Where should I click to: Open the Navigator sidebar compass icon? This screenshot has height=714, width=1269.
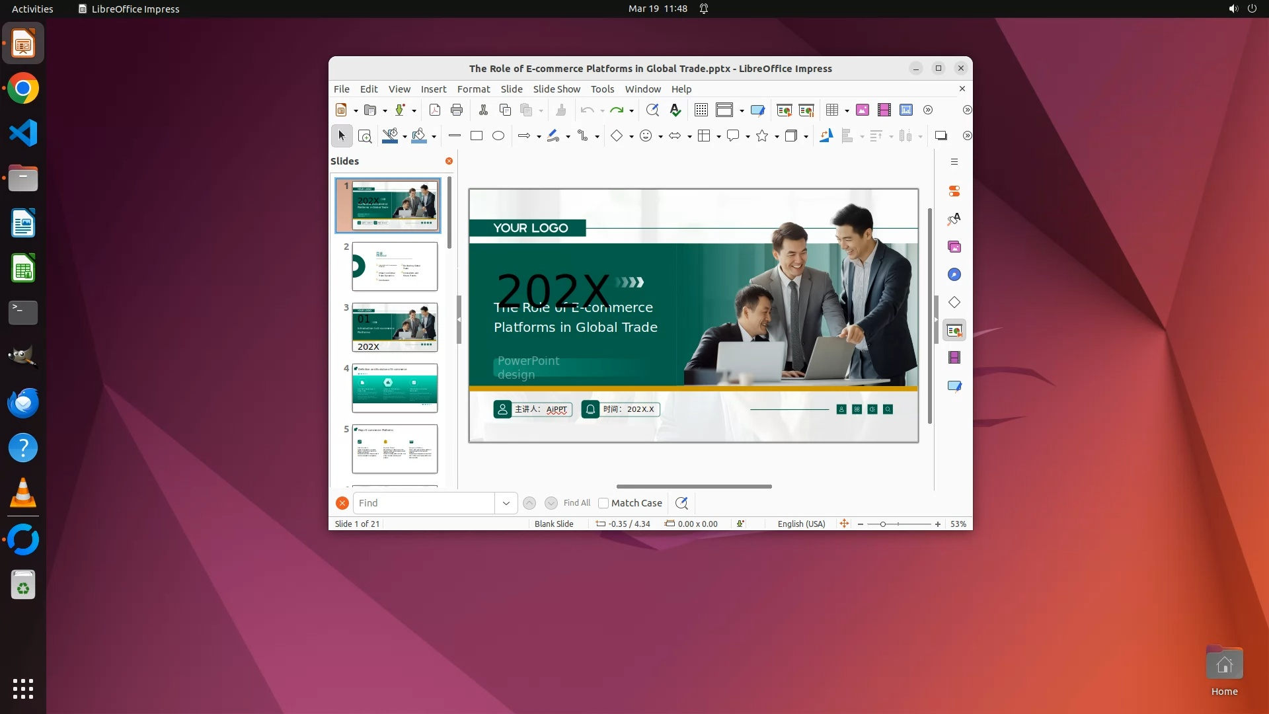coord(954,274)
